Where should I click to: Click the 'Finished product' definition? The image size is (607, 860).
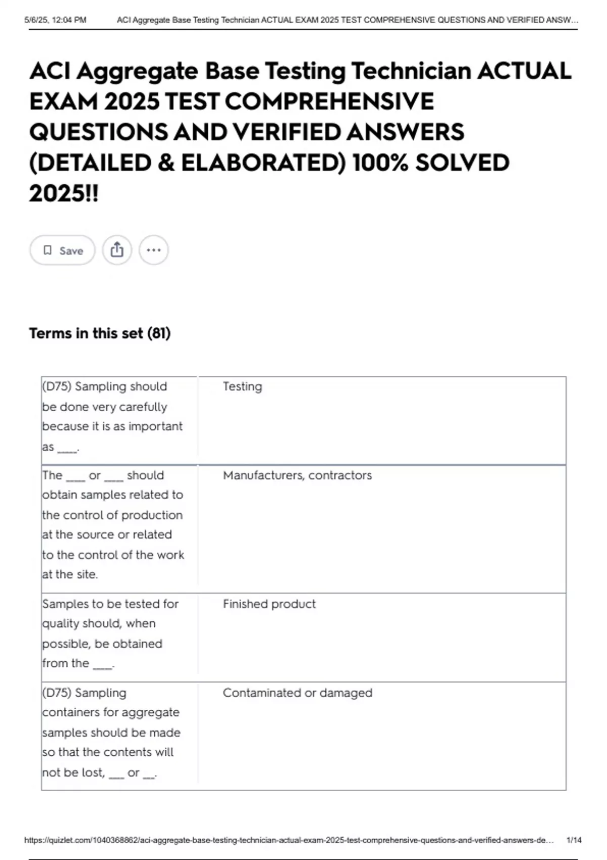tap(269, 604)
